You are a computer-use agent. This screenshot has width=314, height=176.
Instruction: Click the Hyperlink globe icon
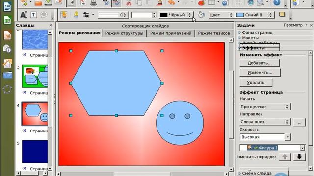coord(225,3)
